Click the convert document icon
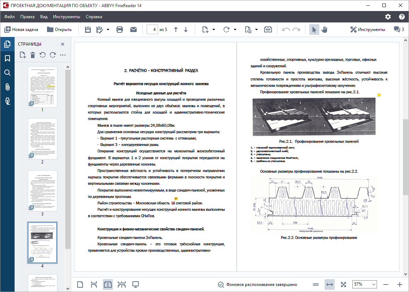Viewport: 409px width, 292px height. (x=268, y=30)
